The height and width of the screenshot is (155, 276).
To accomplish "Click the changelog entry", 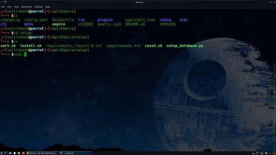I will 10,20.
